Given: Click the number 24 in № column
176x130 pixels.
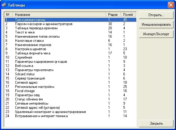Looking at the screenshot, I should pos(7,116).
